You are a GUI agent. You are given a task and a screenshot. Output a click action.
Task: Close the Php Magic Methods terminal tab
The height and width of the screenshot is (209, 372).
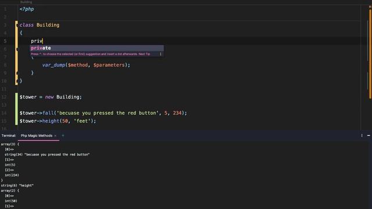(55, 136)
